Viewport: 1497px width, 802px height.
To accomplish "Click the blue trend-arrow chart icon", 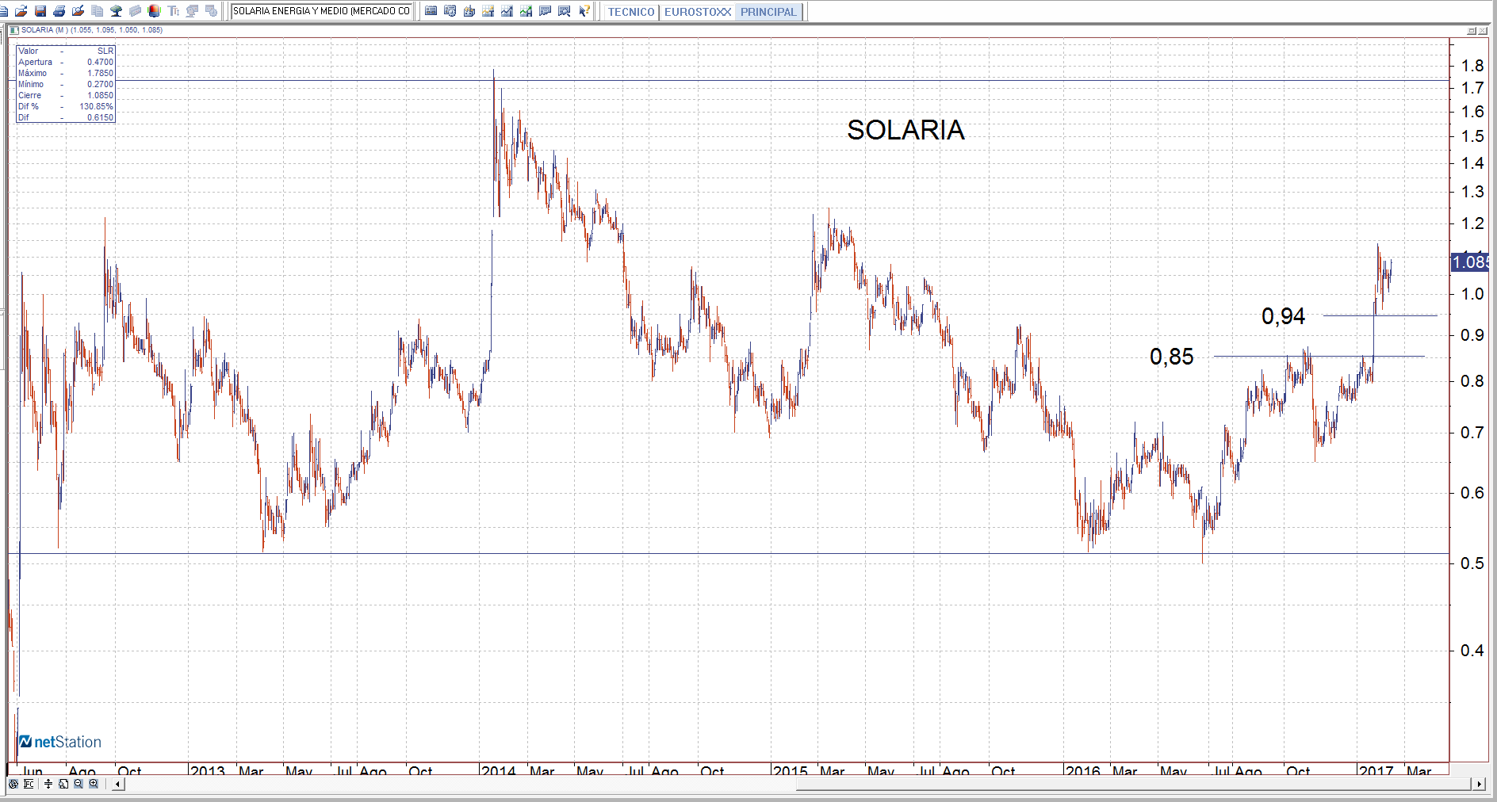I will click(507, 11).
